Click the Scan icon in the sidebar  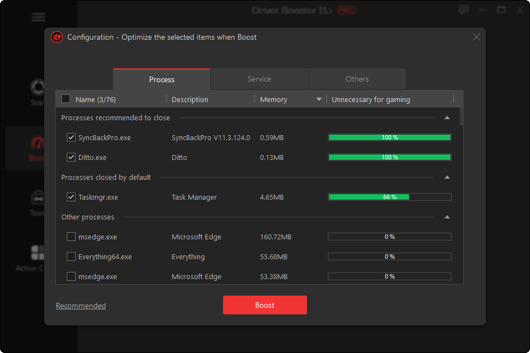tap(38, 88)
